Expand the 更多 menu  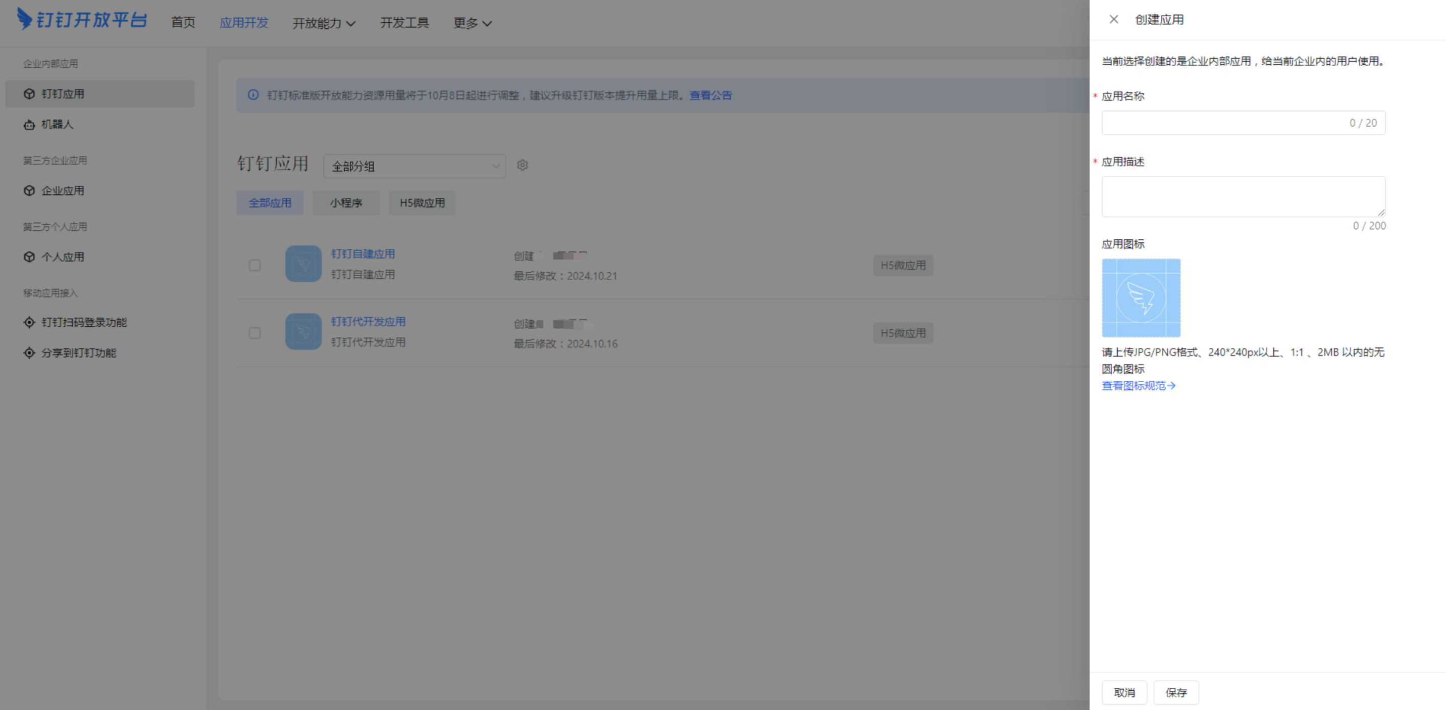pos(473,23)
